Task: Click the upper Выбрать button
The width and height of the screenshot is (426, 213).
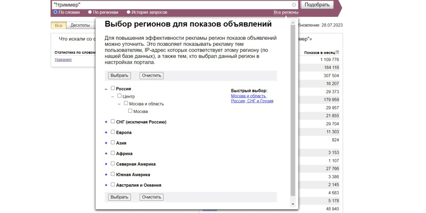Action: pos(120,76)
